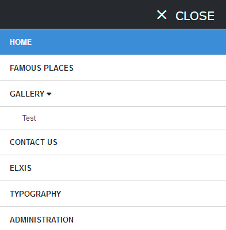This screenshot has width=226, height=230.
Task: Select the GALLERY menu entry
Action: click(x=113, y=94)
